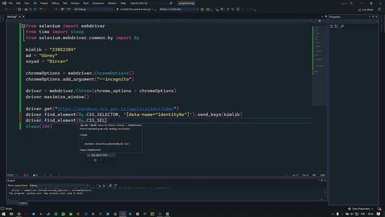Close the Properties panel

click(376, 17)
